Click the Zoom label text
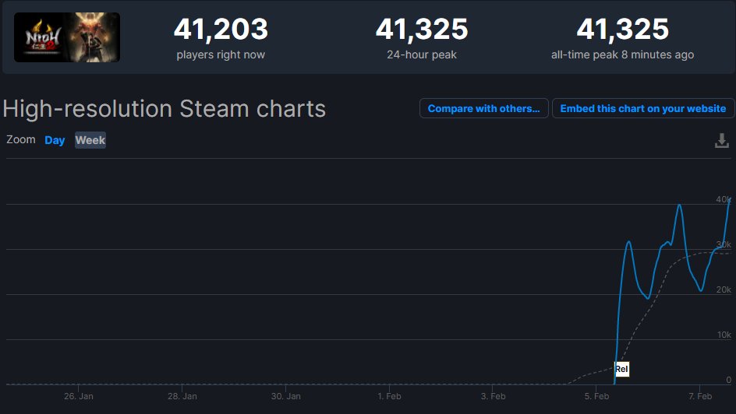 pyautogui.click(x=20, y=139)
